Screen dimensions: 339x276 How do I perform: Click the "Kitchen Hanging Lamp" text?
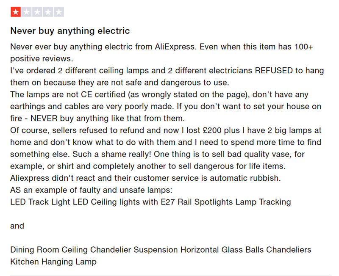coord(53,262)
